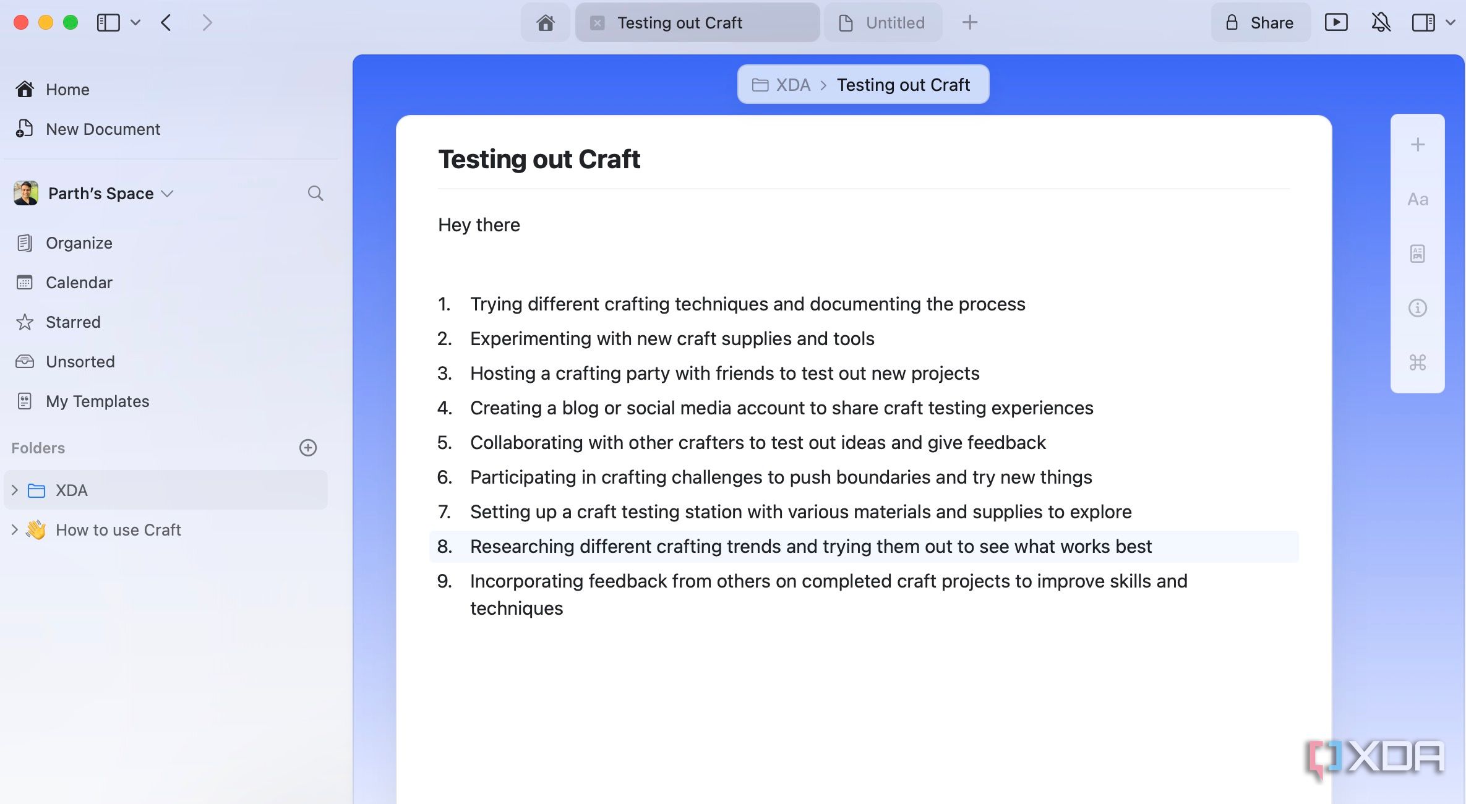Click list item Collaborating with other crafters
This screenshot has width=1466, height=804.
(758, 443)
